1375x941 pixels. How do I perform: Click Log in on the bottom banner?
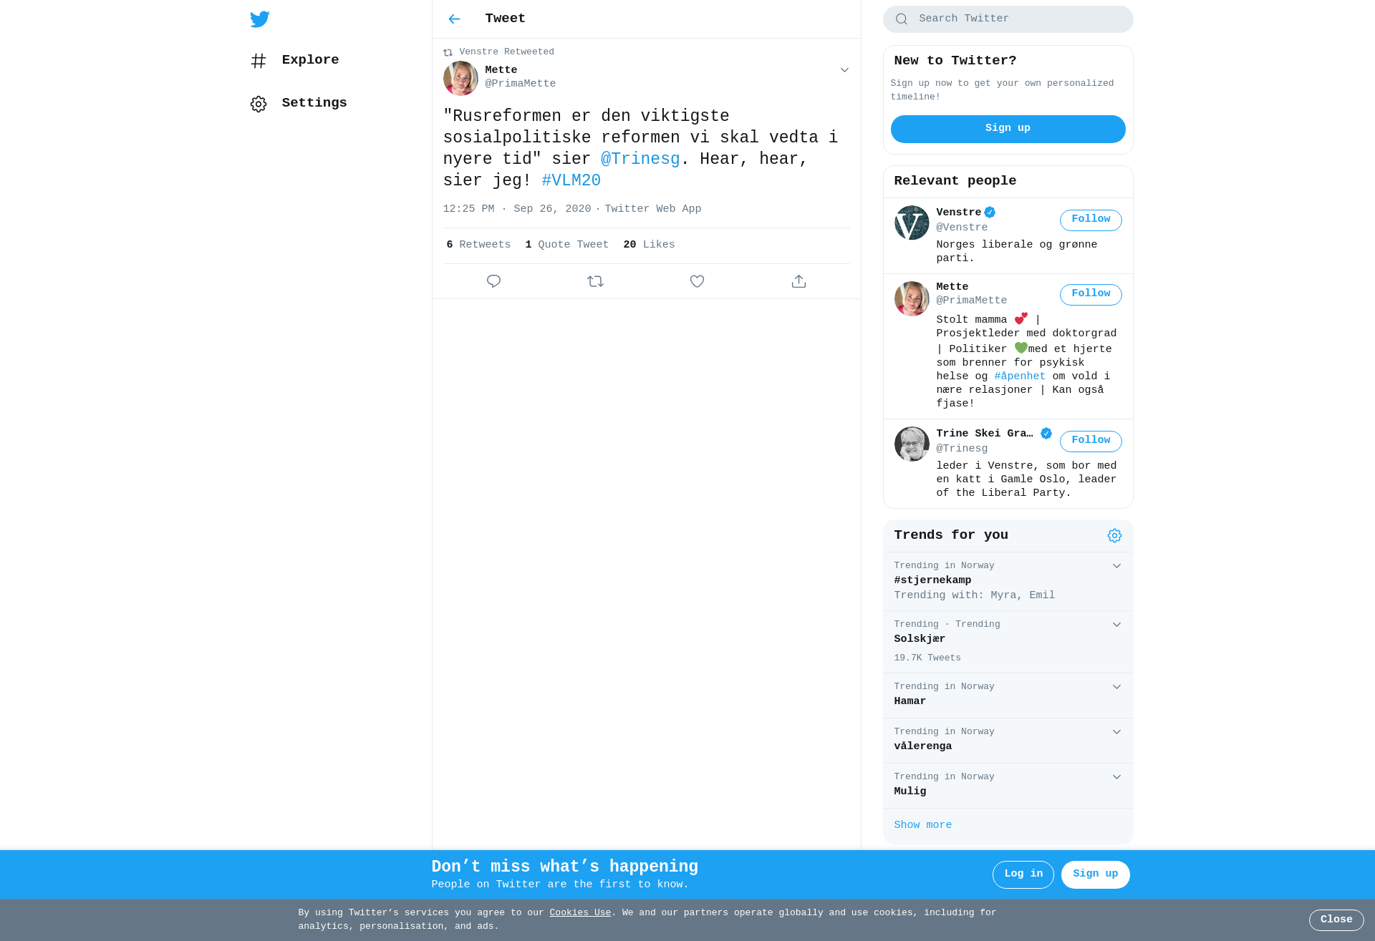(x=1023, y=874)
